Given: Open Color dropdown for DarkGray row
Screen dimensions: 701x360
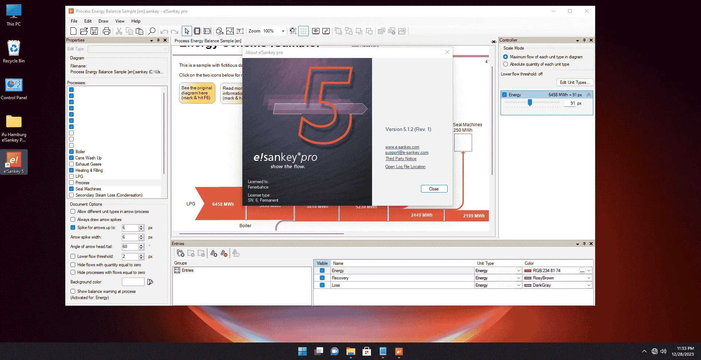Looking at the screenshot, I should coord(589,285).
